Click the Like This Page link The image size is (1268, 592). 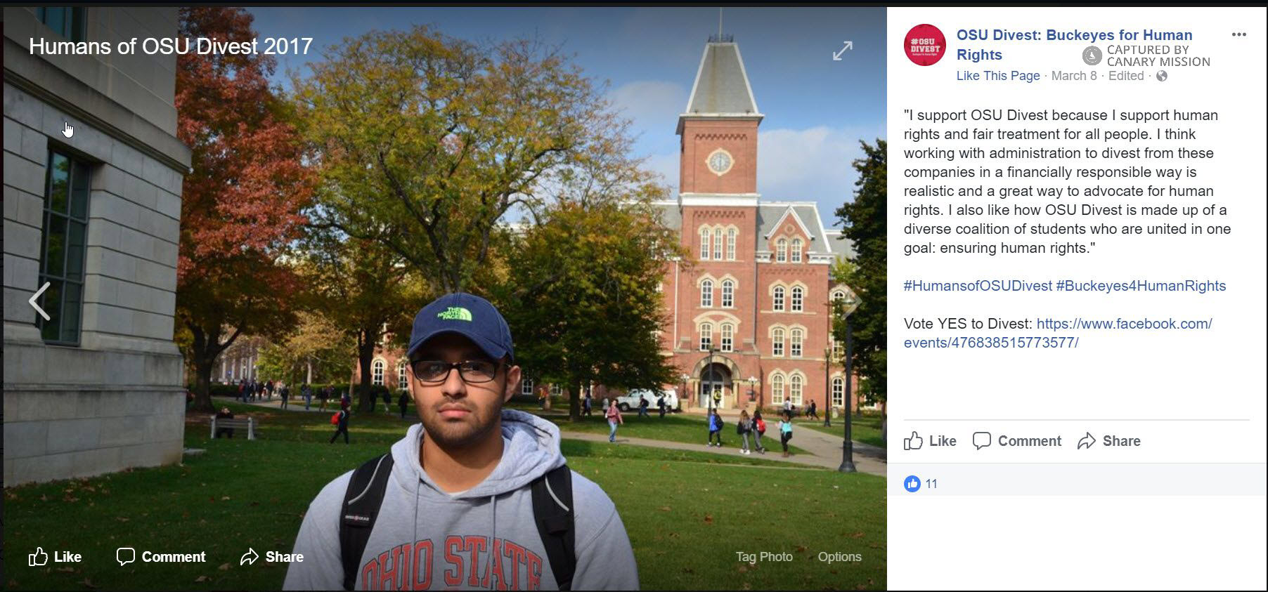click(998, 76)
